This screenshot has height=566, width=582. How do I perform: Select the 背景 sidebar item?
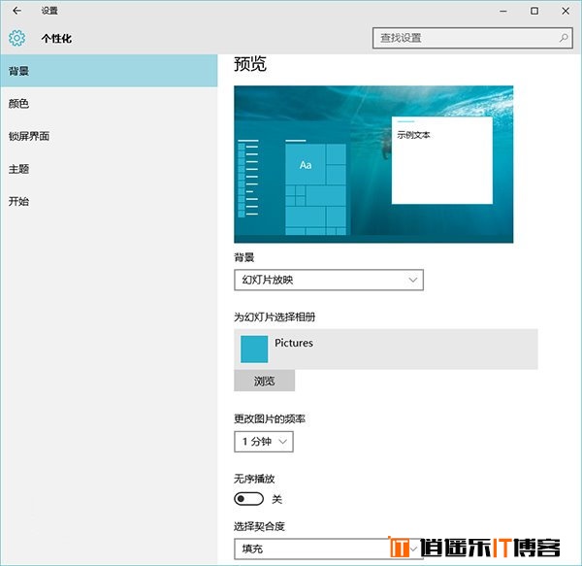click(109, 71)
